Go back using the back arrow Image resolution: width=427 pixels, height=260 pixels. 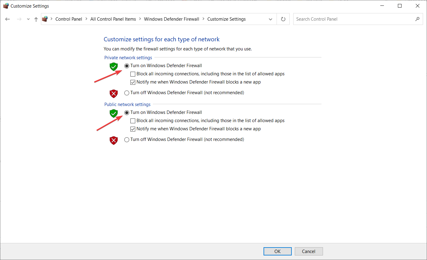click(8, 19)
